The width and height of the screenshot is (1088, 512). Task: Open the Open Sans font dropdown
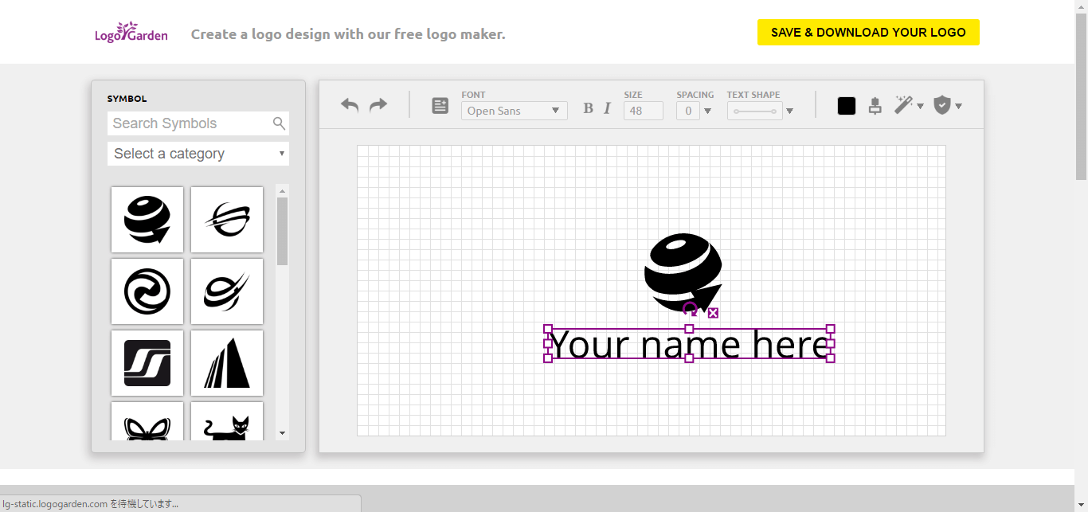coord(514,111)
